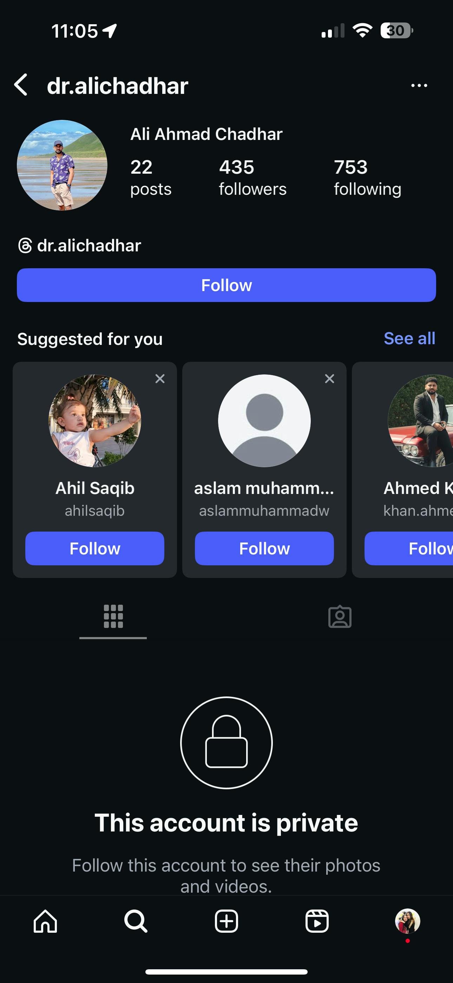Create a new post
Screen dimensions: 453x983
tap(226, 921)
